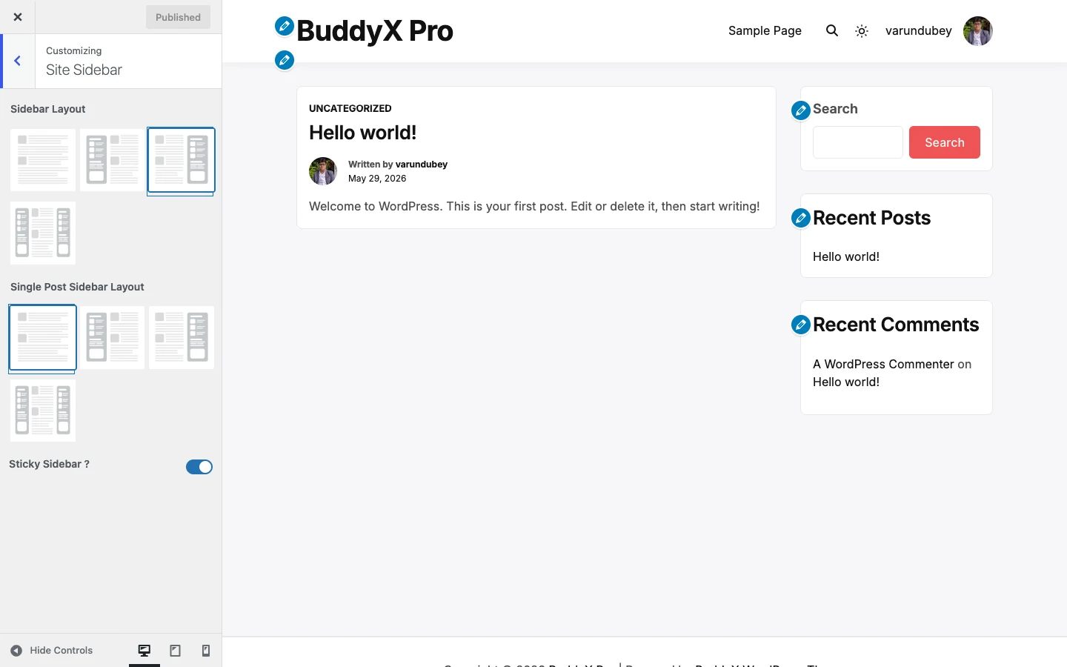
Task: Click the edit pencil below the site title
Action: (285, 60)
